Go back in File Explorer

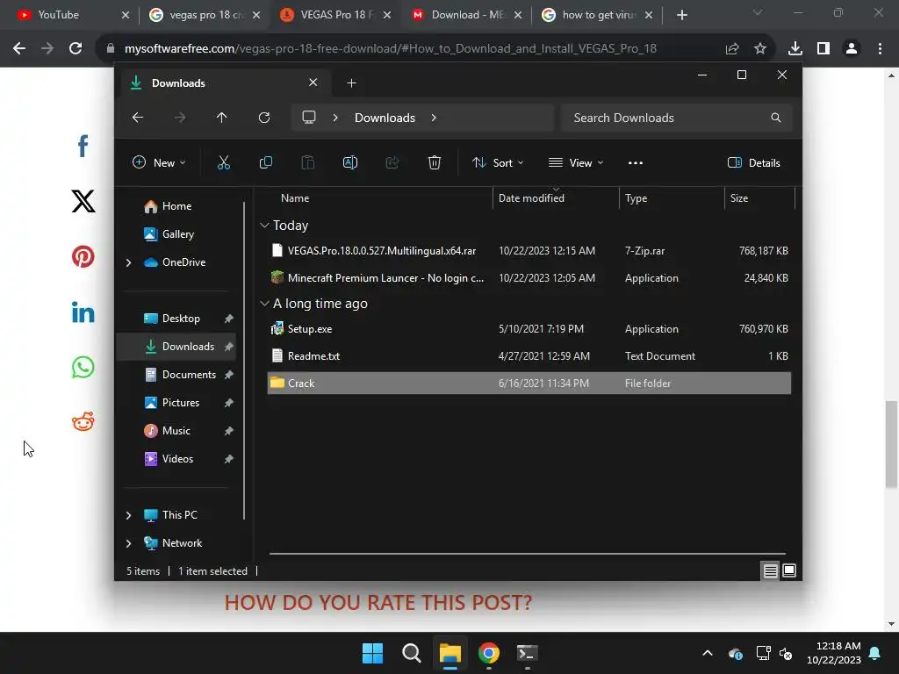tap(138, 118)
